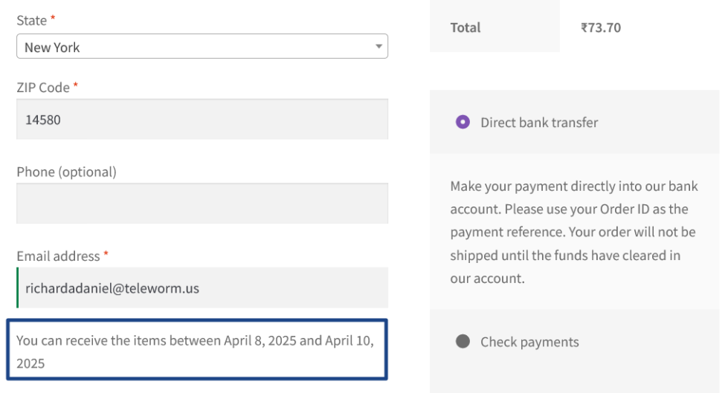Image resolution: width=728 pixels, height=393 pixels.
Task: Click the Check payments label text
Action: 529,342
